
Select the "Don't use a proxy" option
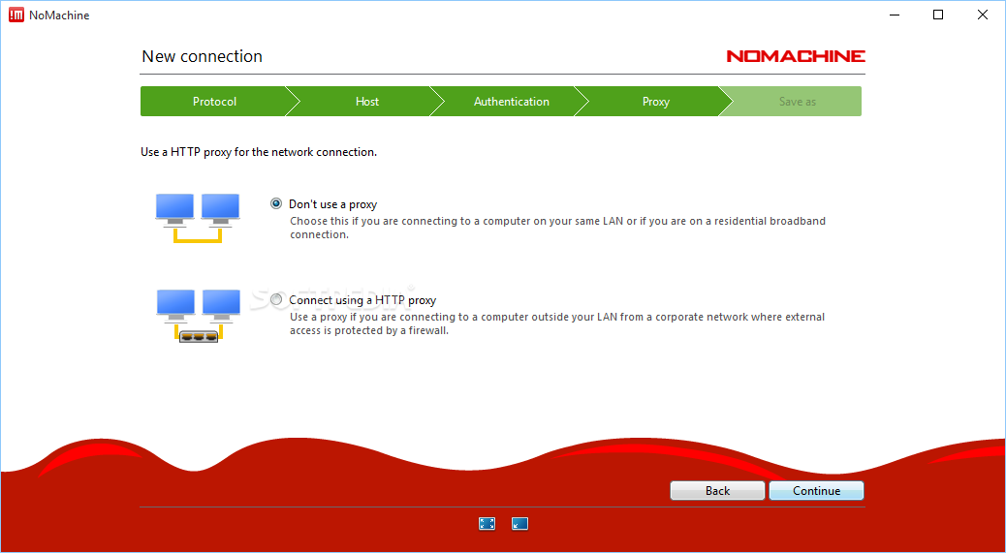(276, 203)
